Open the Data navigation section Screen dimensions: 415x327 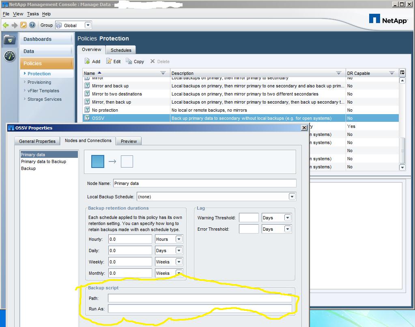[46, 51]
